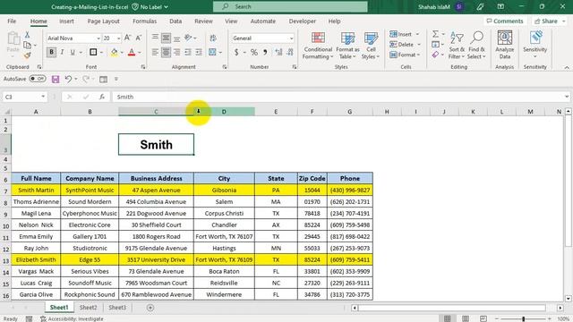This screenshot has width=573, height=322.
Task: Open Sort & Filter options
Action: tap(457, 46)
